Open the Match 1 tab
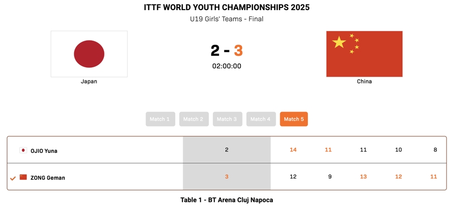The image size is (452, 207). 160,119
